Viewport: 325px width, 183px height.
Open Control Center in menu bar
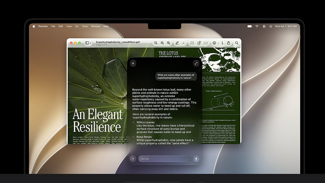click(264, 26)
